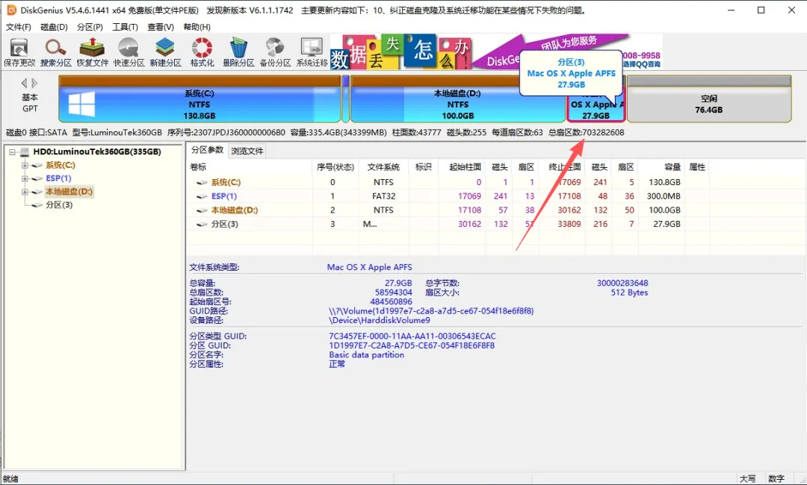The height and width of the screenshot is (485, 807).
Task: Click the 300.0MB capacity cell
Action: coord(664,196)
